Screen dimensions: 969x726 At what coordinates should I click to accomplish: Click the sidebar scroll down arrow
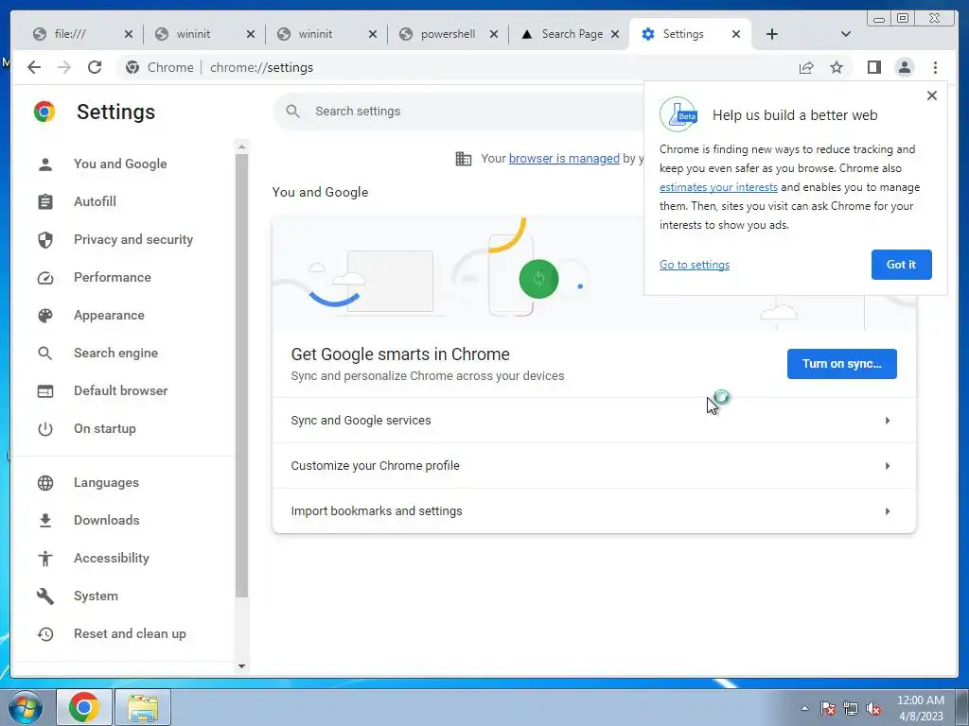click(241, 666)
